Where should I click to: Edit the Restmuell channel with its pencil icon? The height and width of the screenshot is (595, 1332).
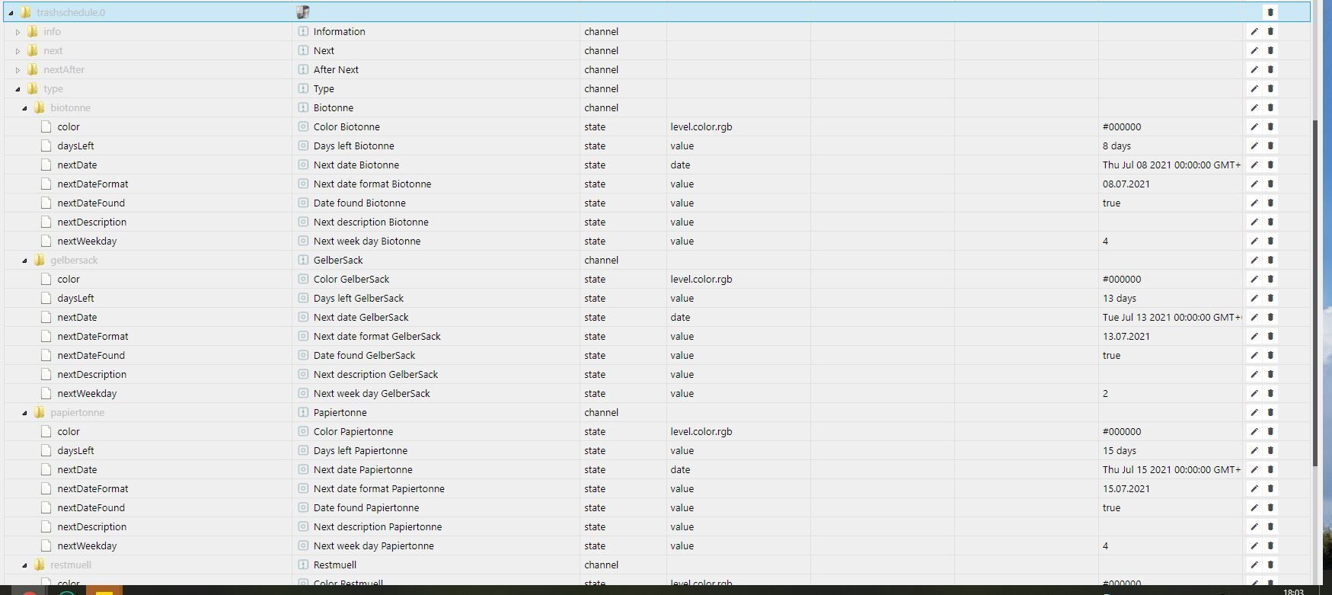pos(1254,565)
